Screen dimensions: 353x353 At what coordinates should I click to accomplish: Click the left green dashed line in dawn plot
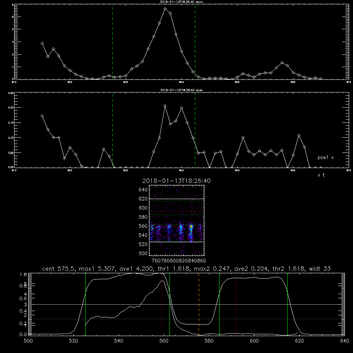coord(112,42)
